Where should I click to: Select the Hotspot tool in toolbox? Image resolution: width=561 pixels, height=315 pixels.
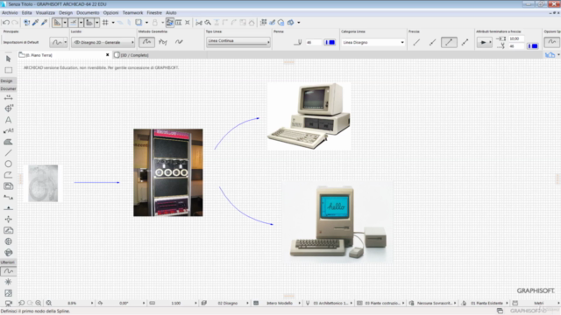pos(8,282)
